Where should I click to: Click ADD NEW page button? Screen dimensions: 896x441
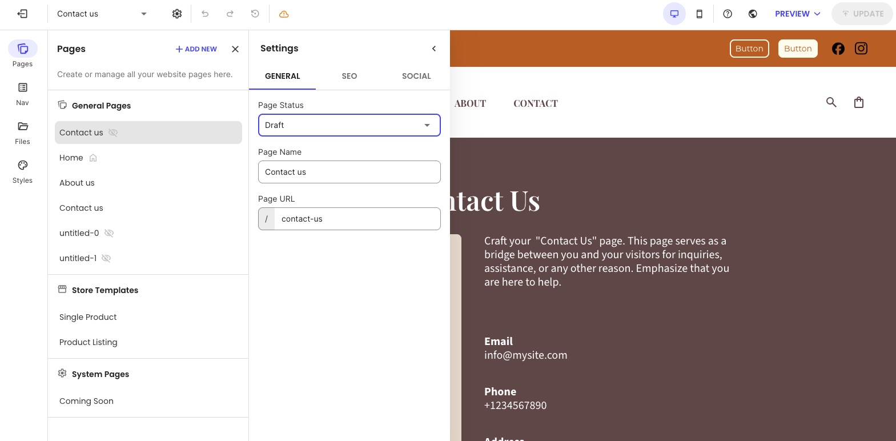click(x=196, y=49)
